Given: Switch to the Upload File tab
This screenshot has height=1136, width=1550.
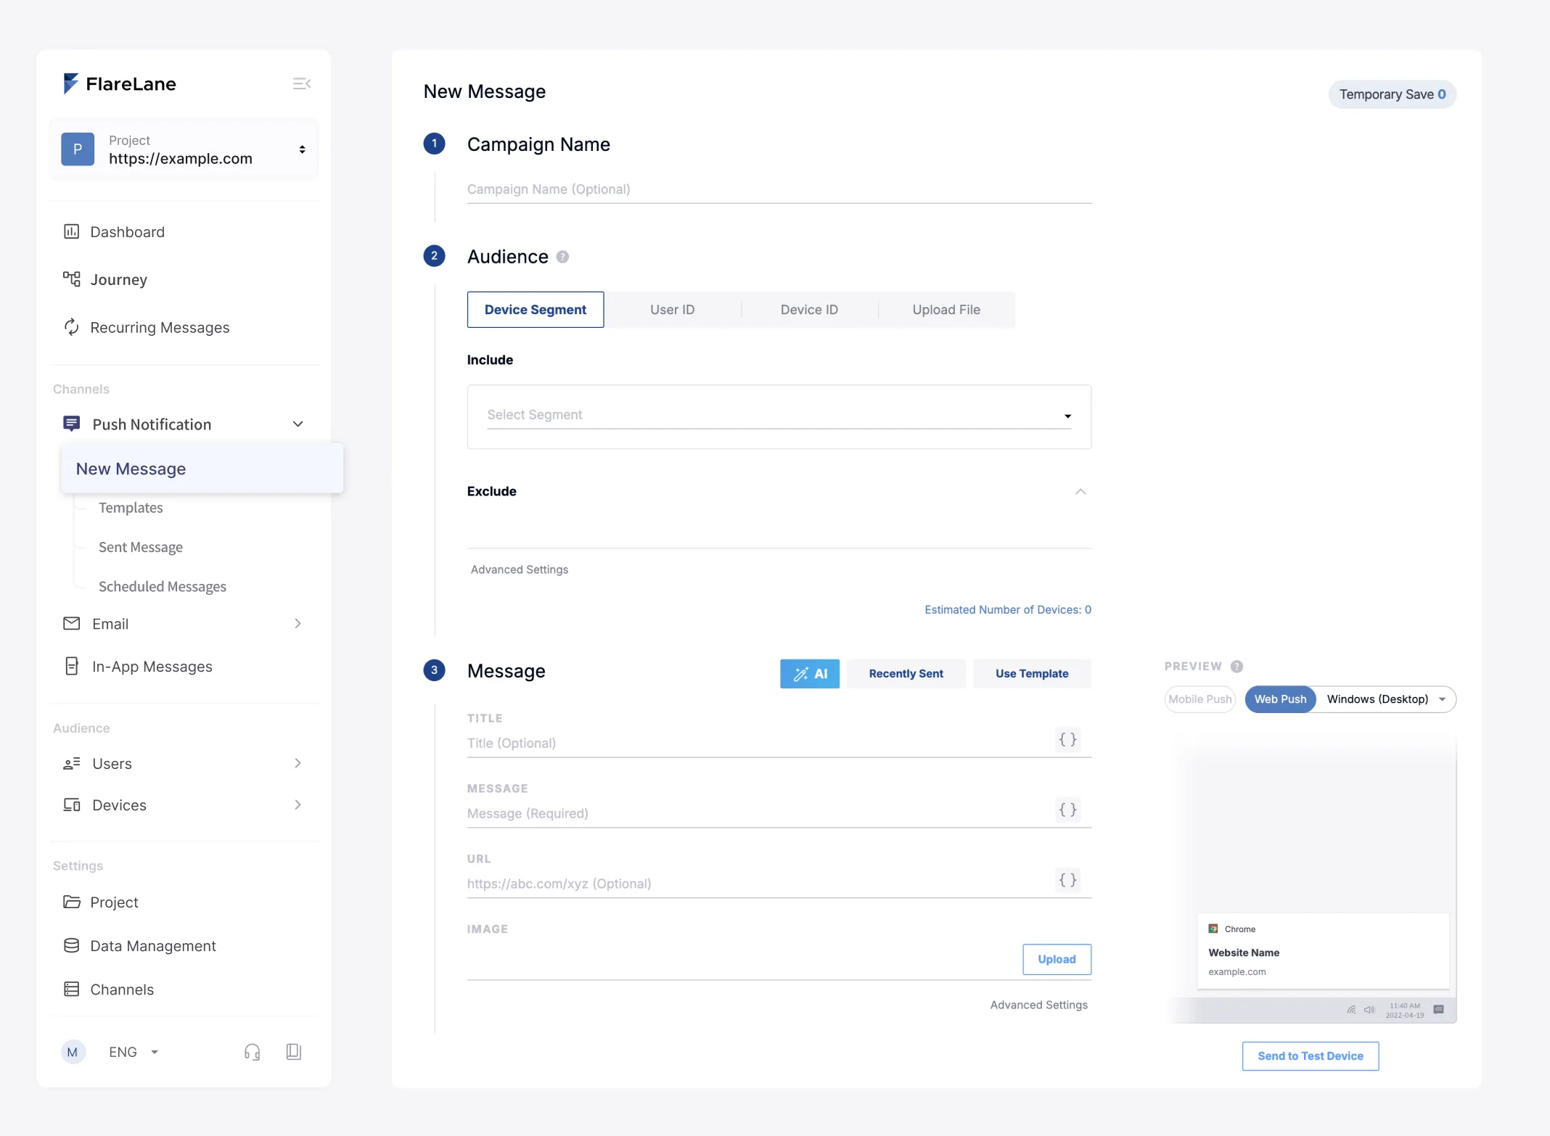Looking at the screenshot, I should click(946, 310).
